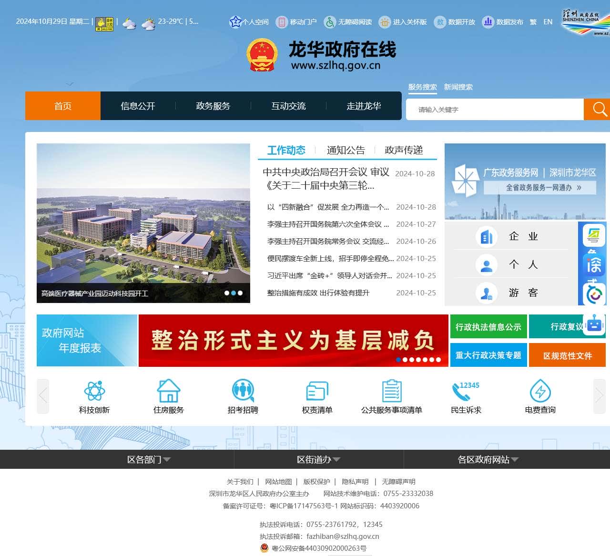Click the 网站地图 site map link

coord(278,482)
